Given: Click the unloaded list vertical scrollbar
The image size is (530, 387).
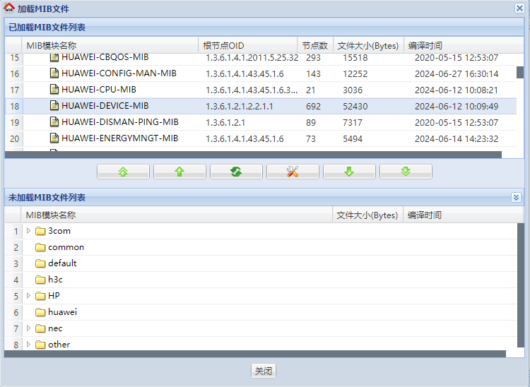Looking at the screenshot, I should point(521,285).
